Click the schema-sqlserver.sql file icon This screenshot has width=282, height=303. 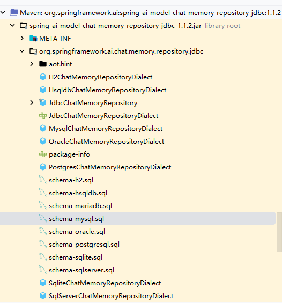43,270
